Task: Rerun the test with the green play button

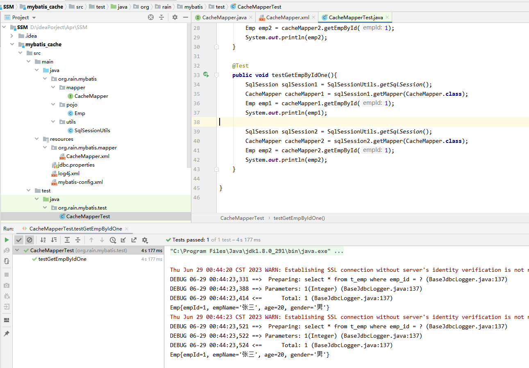Action: pyautogui.click(x=7, y=240)
